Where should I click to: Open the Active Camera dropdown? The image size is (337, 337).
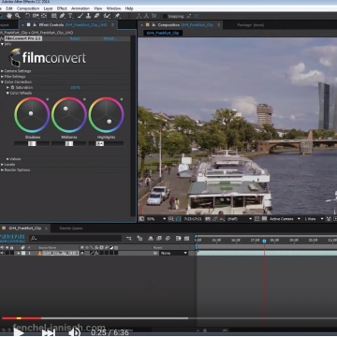[x=285, y=219]
